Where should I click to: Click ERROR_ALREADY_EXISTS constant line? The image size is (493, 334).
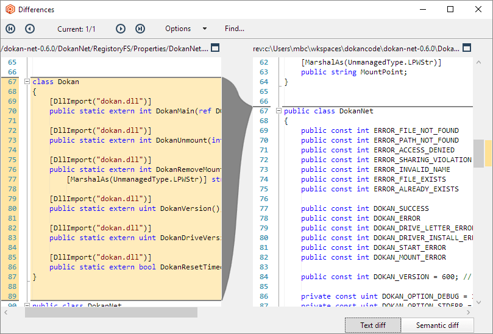point(380,189)
